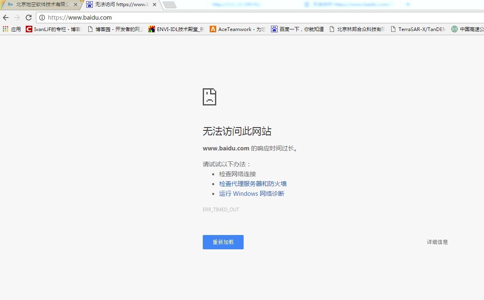Open 检查代理服务器和防火墙 link
Image resolution: width=484 pixels, height=300 pixels.
click(x=253, y=184)
